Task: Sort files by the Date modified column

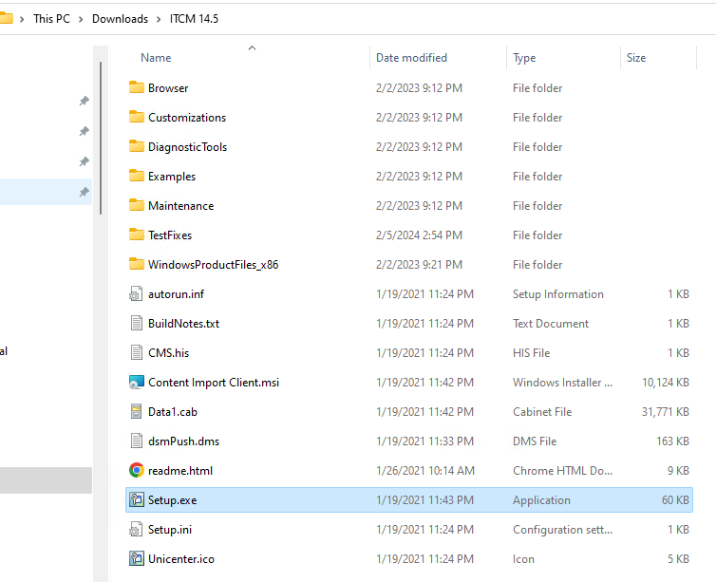Action: [411, 58]
